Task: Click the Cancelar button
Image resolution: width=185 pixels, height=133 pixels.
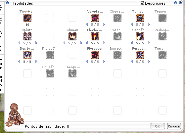Action: click(174, 126)
